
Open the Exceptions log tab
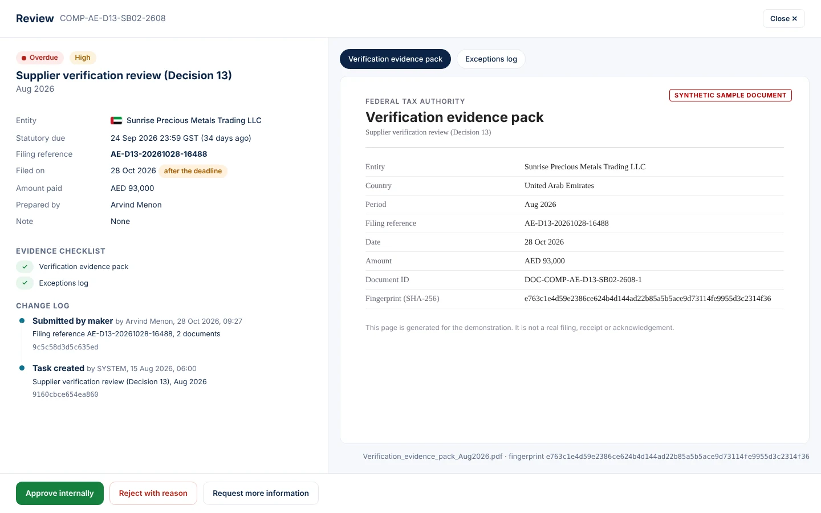(491, 59)
